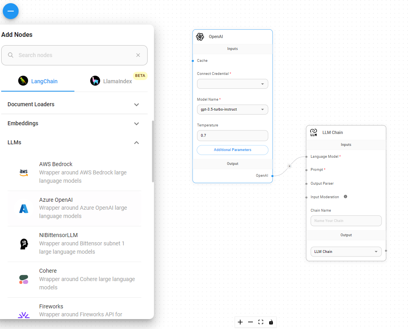Viewport: 408px width, 329px height.
Task: Open Additional Parameters for OpenAI node
Action: pos(233,150)
